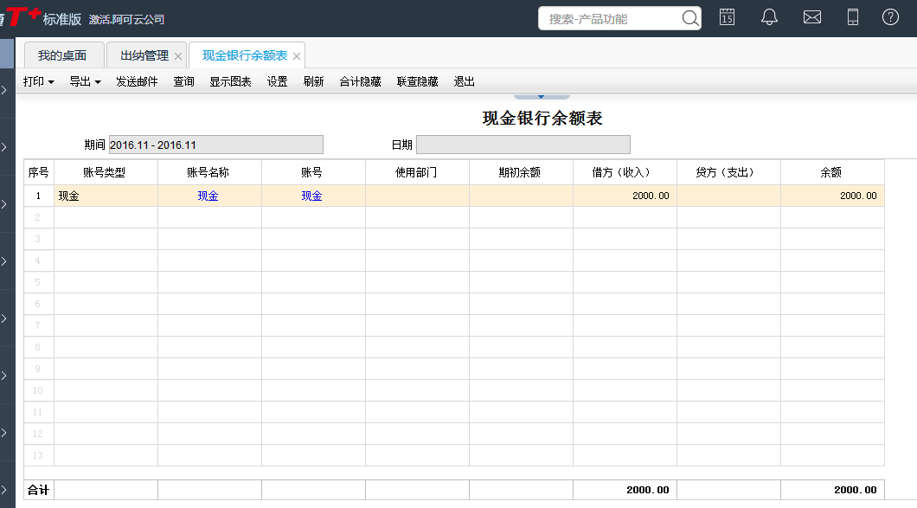The width and height of the screenshot is (917, 508).
Task: Switch to the 我的桌面 tab
Action: tap(62, 55)
